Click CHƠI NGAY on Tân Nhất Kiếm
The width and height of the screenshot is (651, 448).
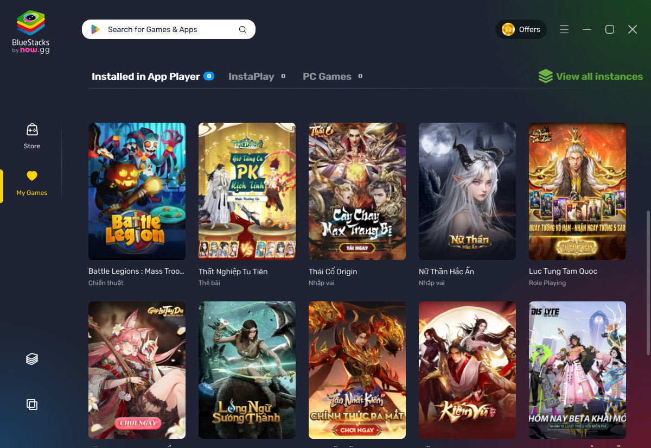pos(356,429)
